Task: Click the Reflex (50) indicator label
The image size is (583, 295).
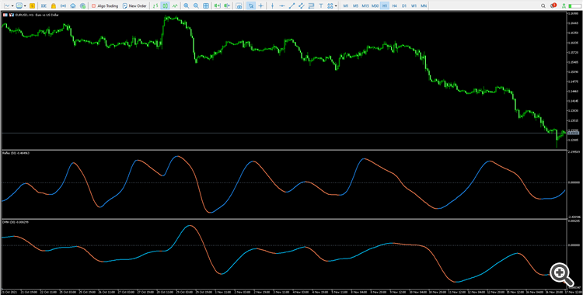Action: coord(16,153)
